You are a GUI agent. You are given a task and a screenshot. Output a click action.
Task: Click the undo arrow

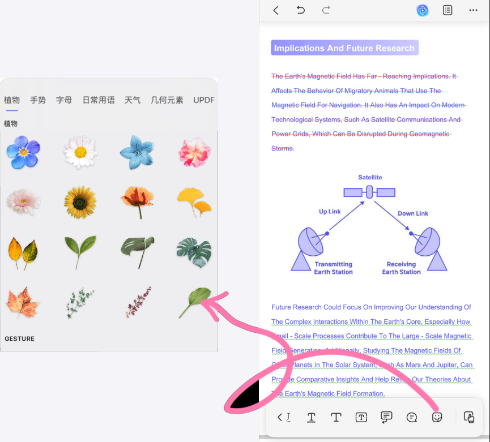coord(301,10)
